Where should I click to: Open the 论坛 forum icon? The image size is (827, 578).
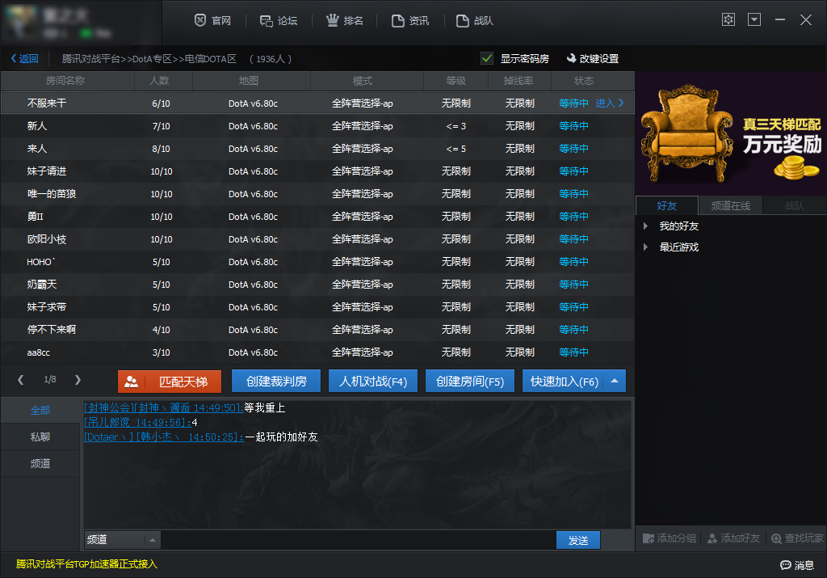coord(267,20)
